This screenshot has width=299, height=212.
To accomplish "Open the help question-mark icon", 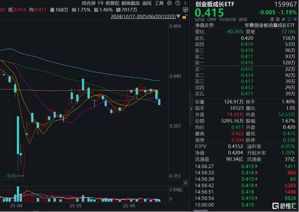I will click(x=178, y=3).
